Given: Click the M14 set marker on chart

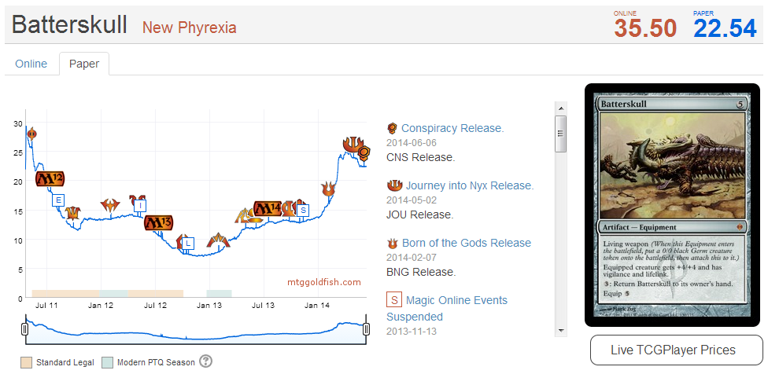Looking at the screenshot, I should (x=267, y=209).
